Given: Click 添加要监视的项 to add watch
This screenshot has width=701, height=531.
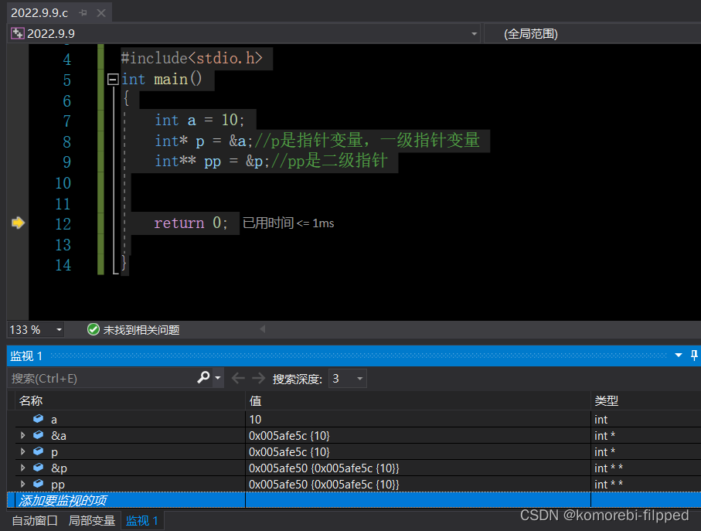Looking at the screenshot, I should coord(63,500).
